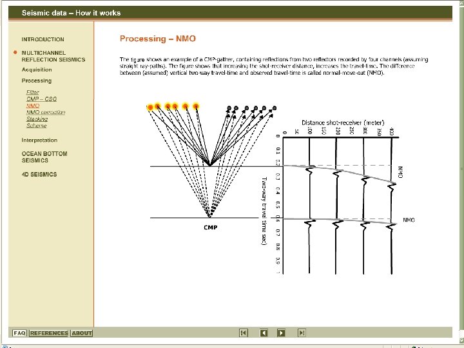Click the lower NMO label beside the traces
Image resolution: width=464 pixels, height=348 pixels.
409,220
